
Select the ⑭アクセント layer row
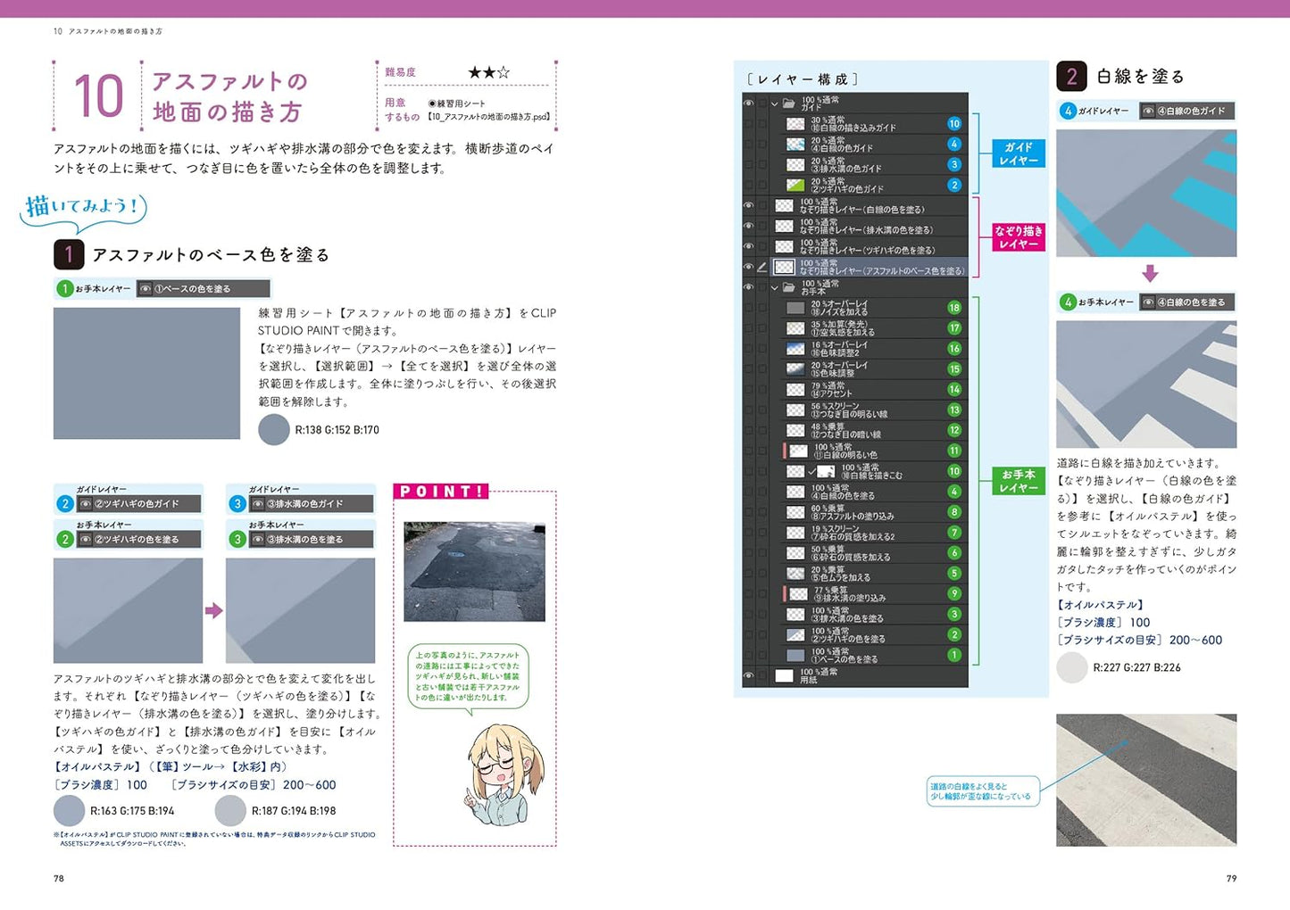click(x=866, y=390)
